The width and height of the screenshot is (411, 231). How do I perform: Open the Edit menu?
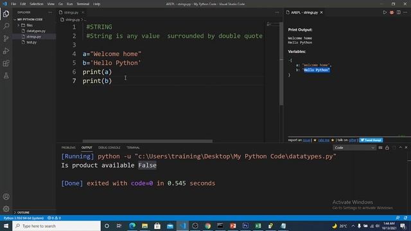pyautogui.click(x=23, y=4)
